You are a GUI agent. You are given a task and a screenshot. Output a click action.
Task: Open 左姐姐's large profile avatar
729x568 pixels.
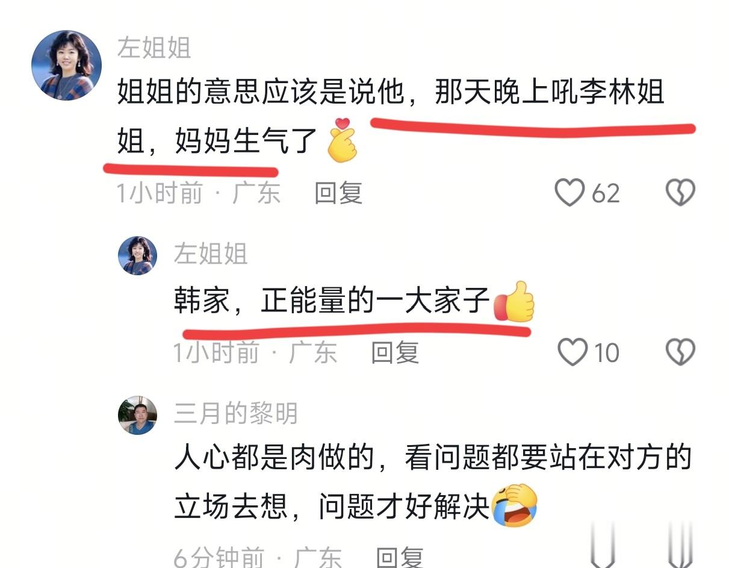tap(66, 65)
